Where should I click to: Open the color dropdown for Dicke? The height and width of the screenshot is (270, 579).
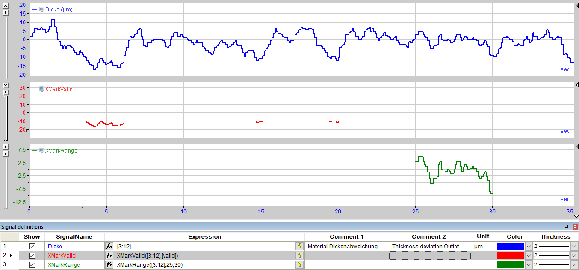click(x=529, y=247)
